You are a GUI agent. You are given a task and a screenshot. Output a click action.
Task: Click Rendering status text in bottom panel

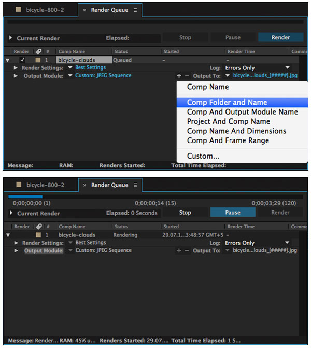[x=125, y=235]
